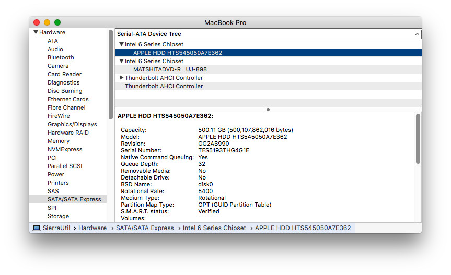Open Disc Burning information

pyautogui.click(x=65, y=91)
